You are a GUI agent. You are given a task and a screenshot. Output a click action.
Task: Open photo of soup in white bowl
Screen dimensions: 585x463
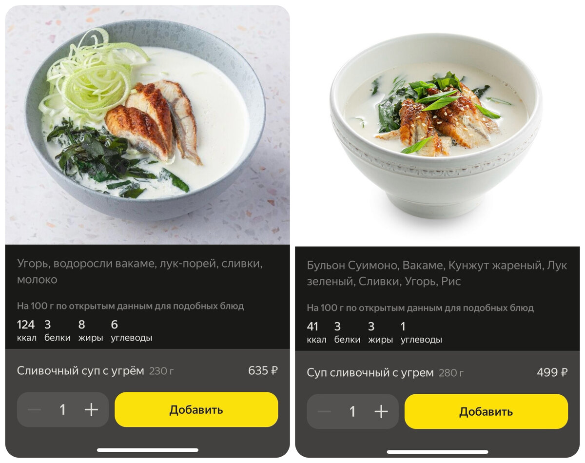(x=436, y=127)
